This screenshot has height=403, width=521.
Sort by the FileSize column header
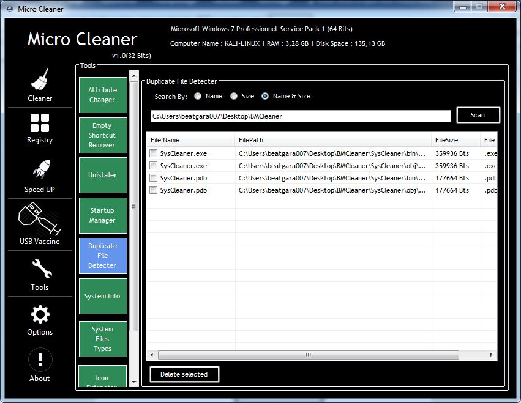(x=446, y=140)
